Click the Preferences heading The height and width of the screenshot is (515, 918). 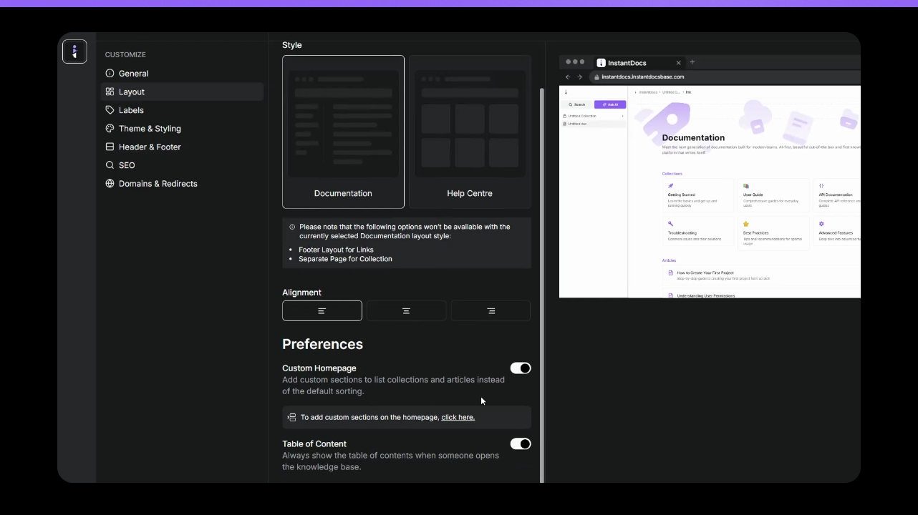322,344
